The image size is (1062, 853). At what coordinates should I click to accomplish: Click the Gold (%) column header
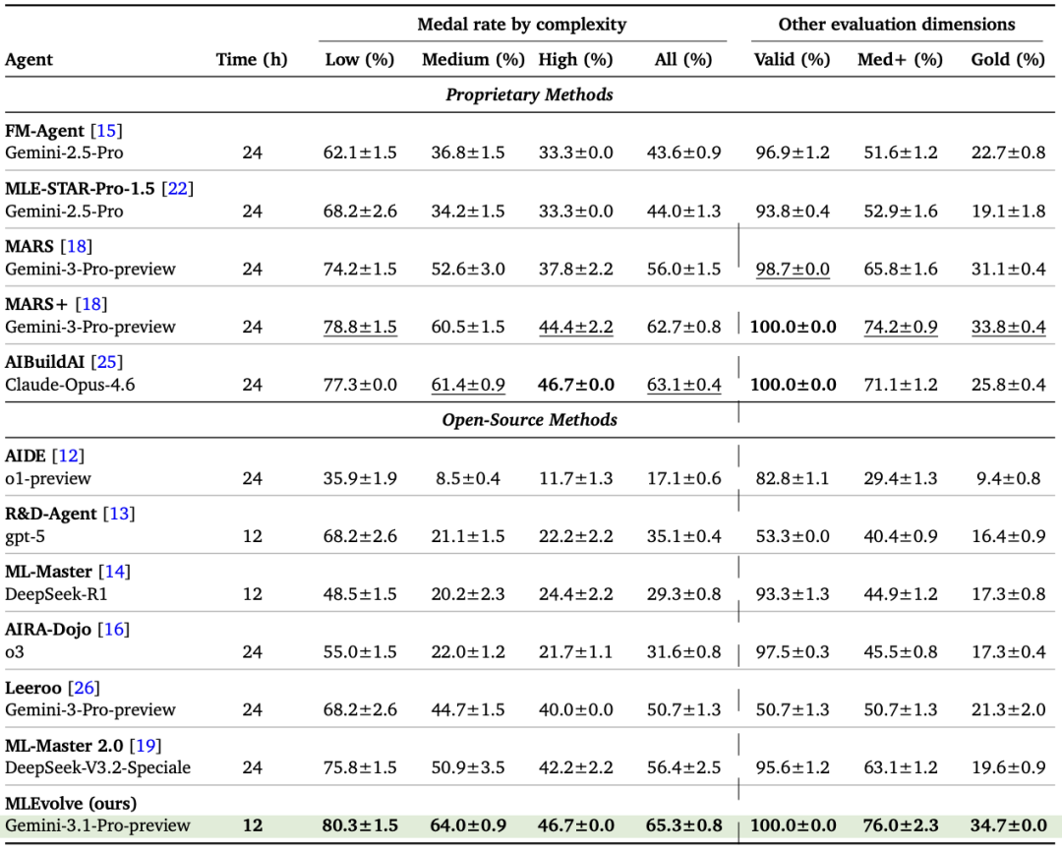1009,60
